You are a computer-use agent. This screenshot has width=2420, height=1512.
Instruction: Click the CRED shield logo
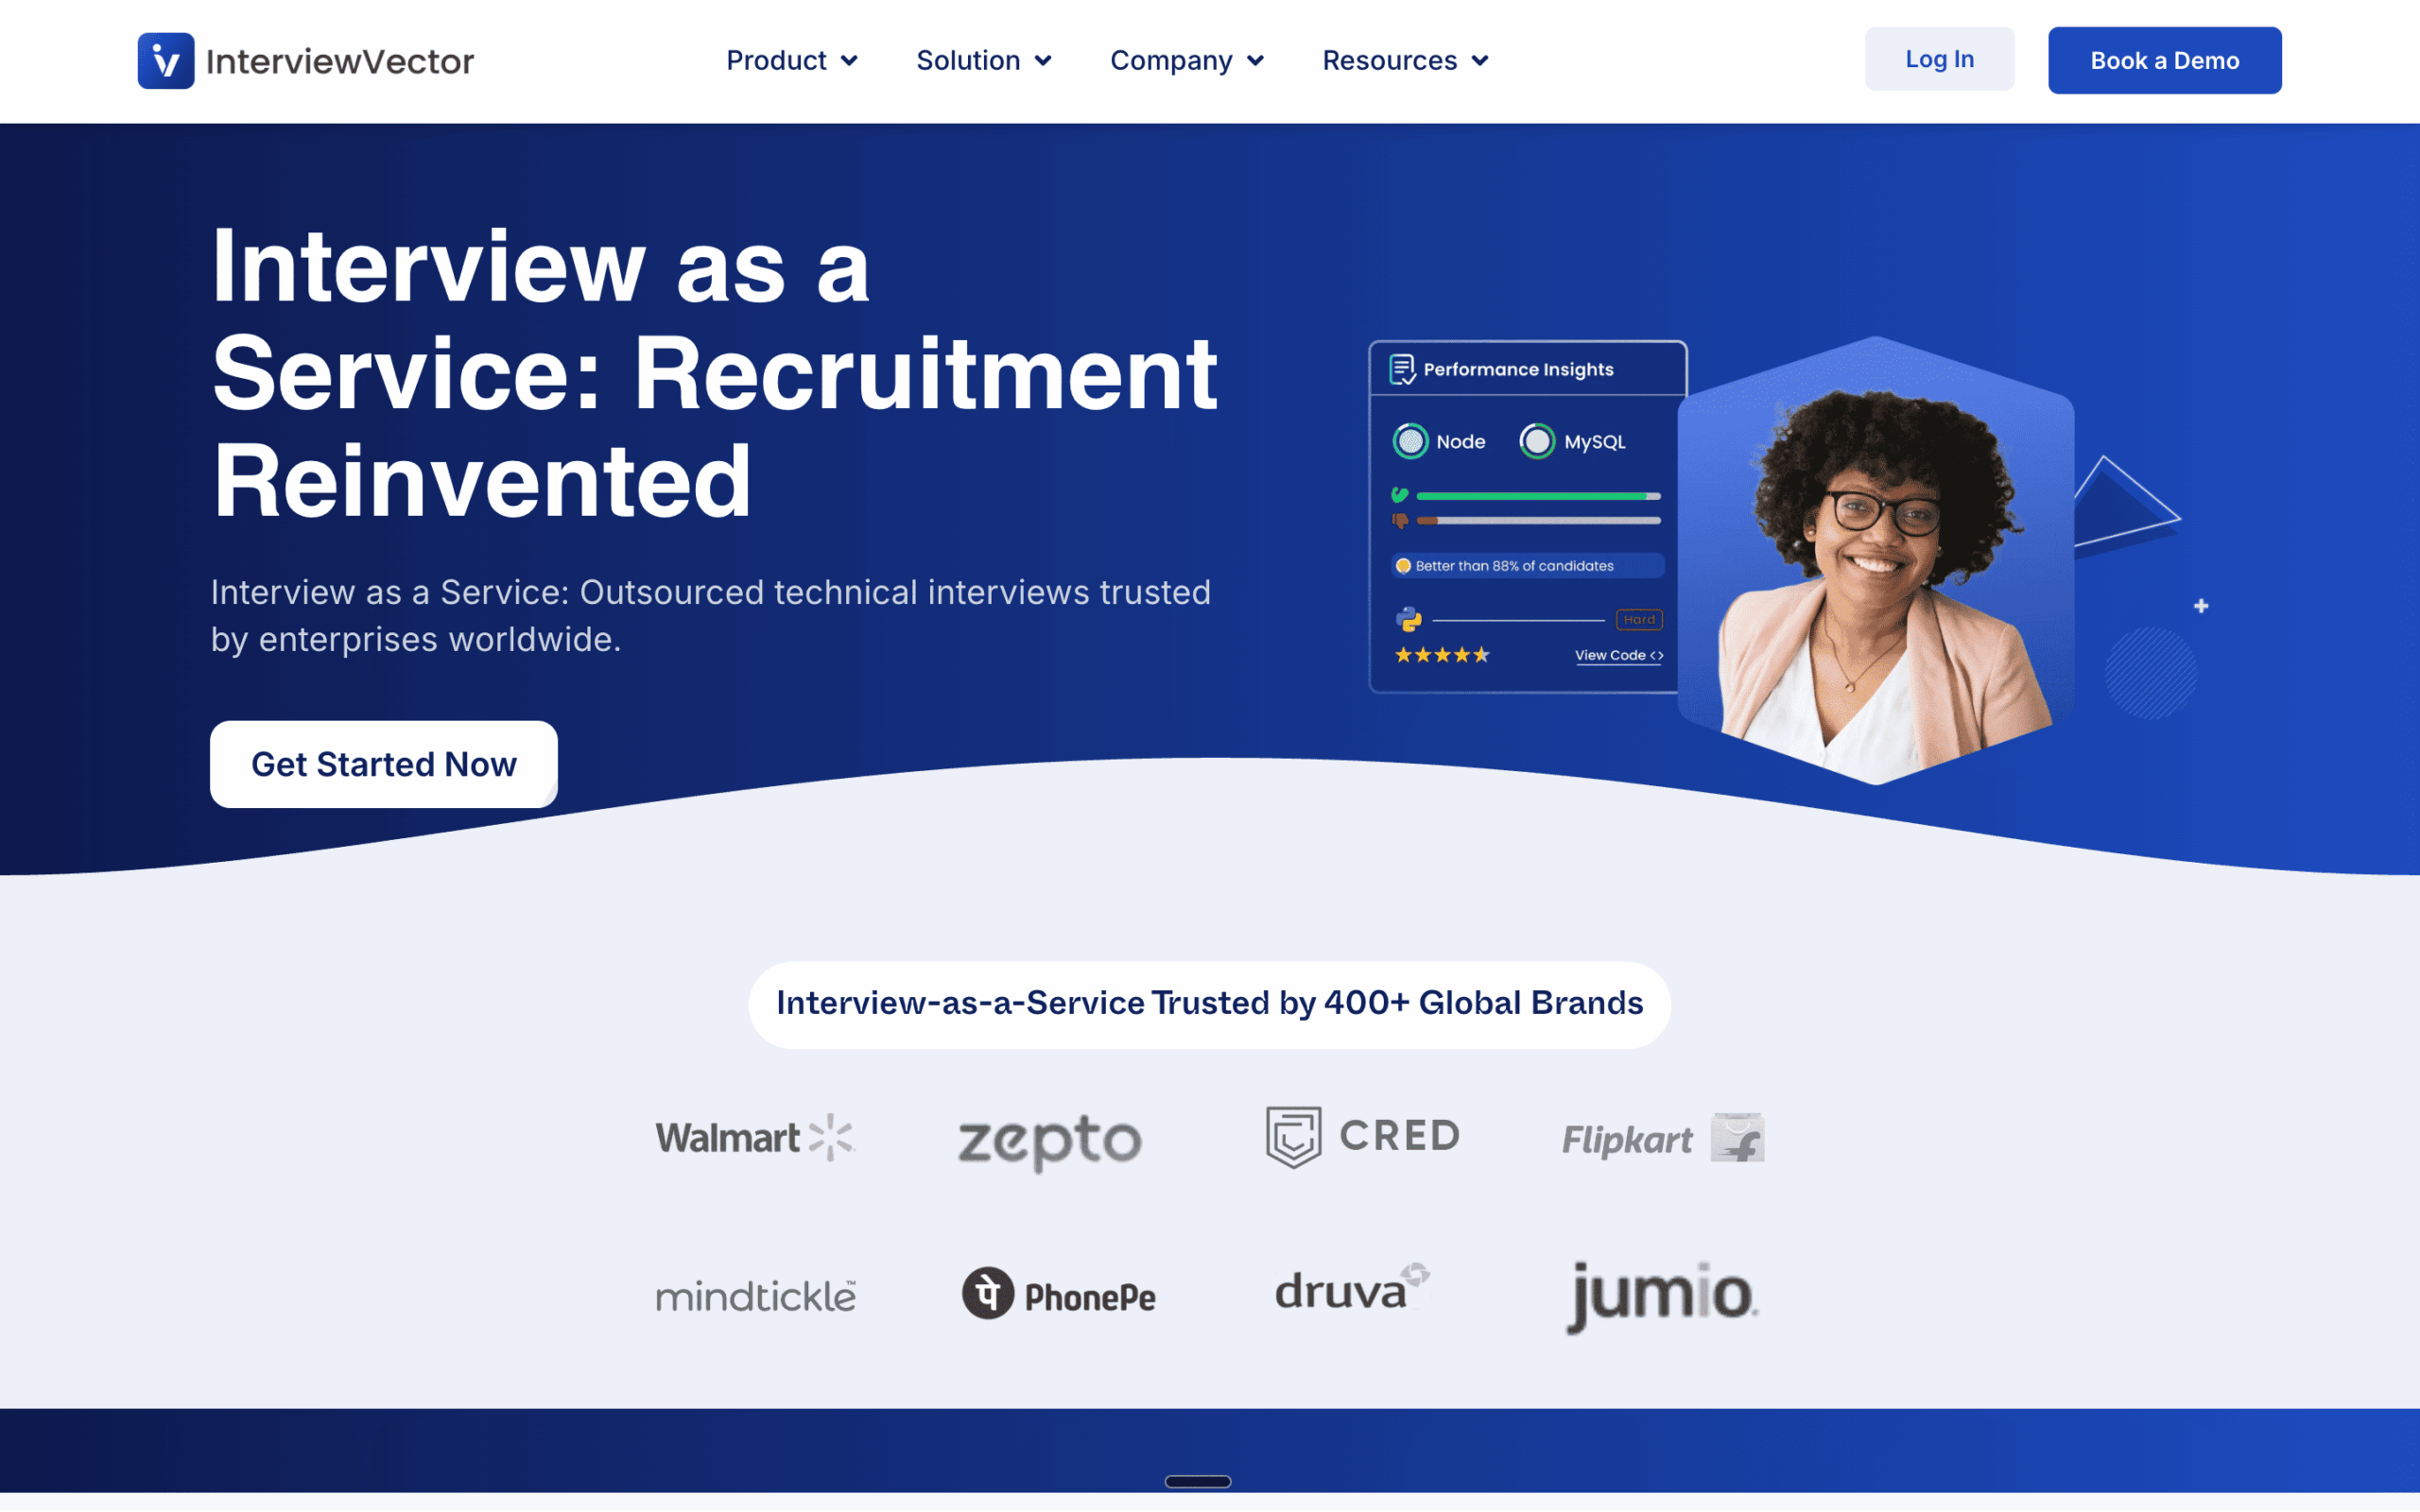click(x=1293, y=1135)
